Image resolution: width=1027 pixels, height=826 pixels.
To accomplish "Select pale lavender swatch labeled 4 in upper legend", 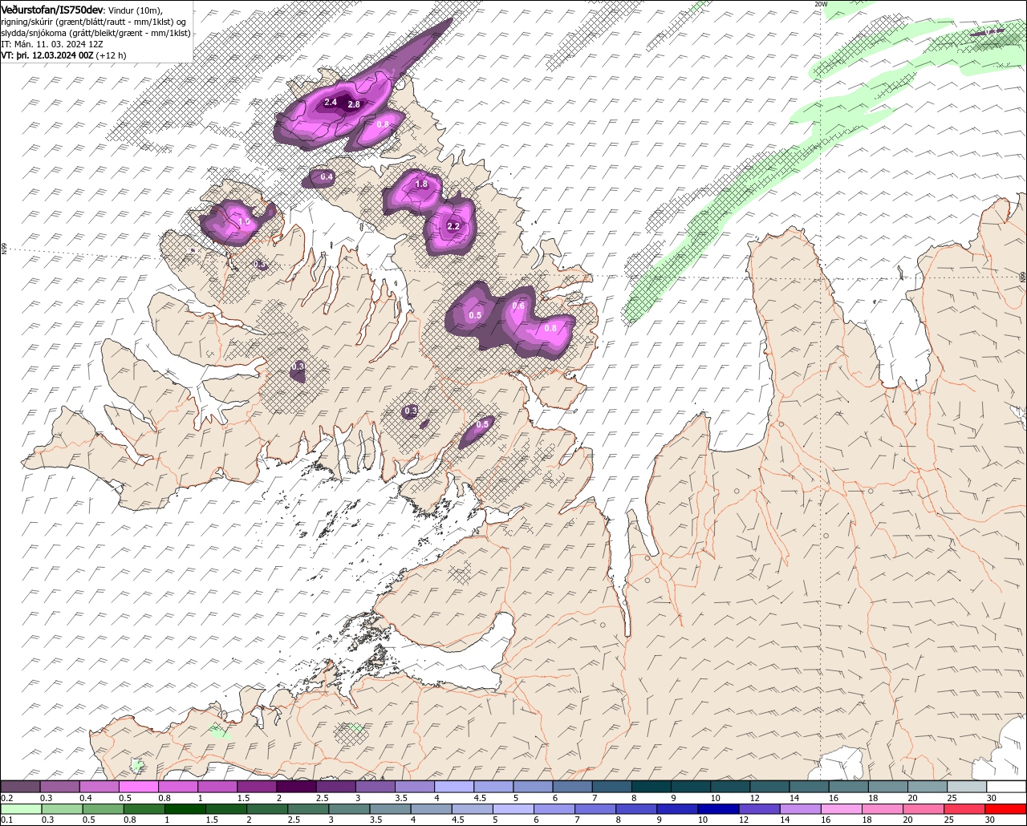I will tap(454, 787).
